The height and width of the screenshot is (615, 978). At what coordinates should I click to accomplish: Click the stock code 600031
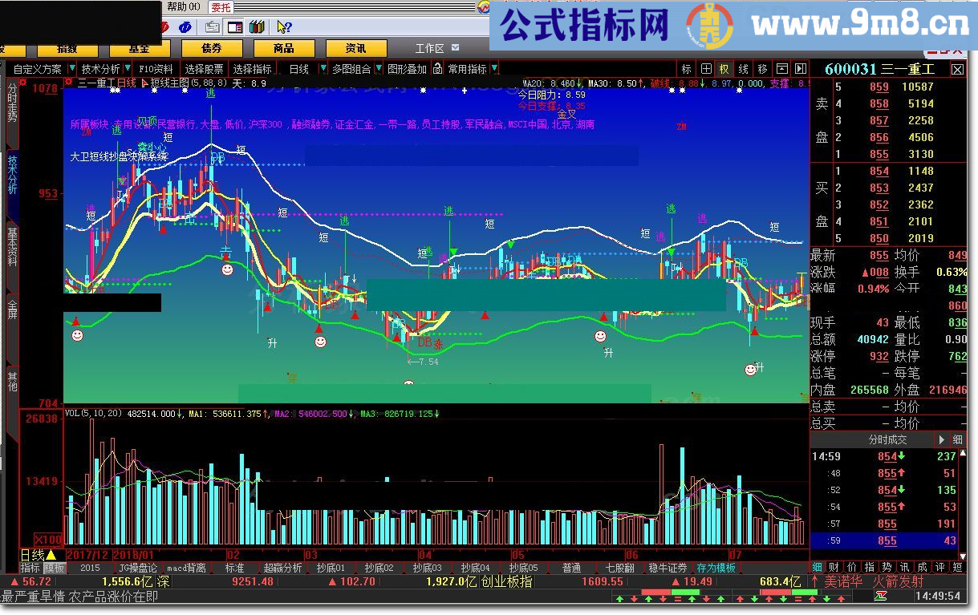pyautogui.click(x=850, y=69)
